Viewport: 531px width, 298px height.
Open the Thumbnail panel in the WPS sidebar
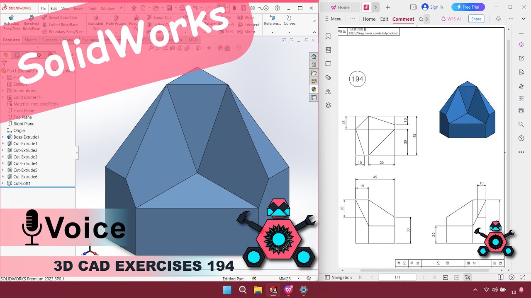click(328, 50)
